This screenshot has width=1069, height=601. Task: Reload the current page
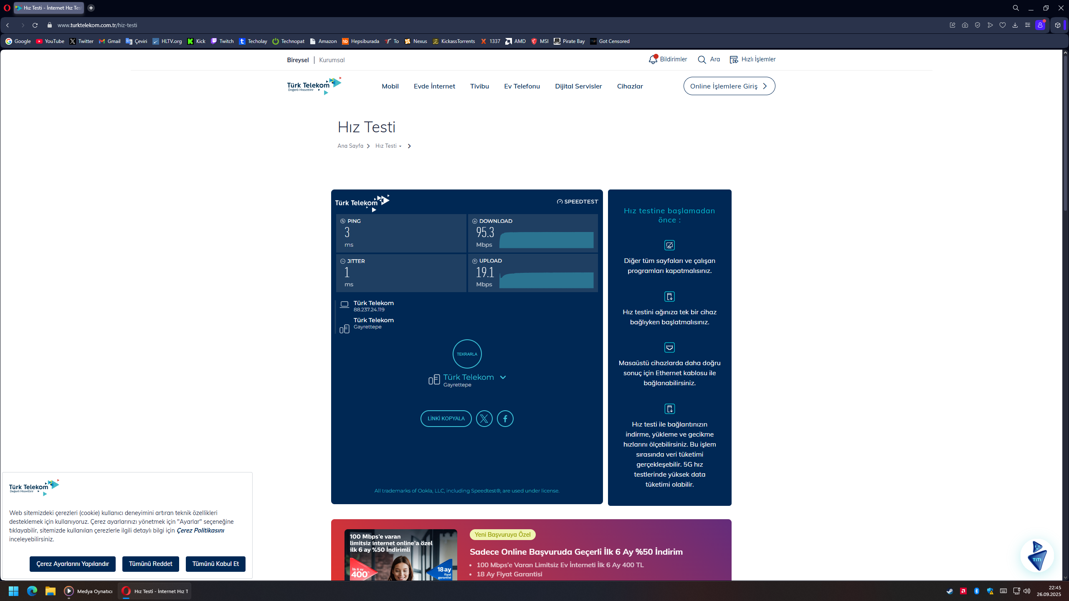35,25
